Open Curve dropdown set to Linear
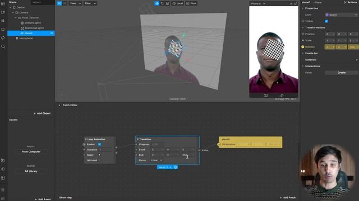 point(157,160)
